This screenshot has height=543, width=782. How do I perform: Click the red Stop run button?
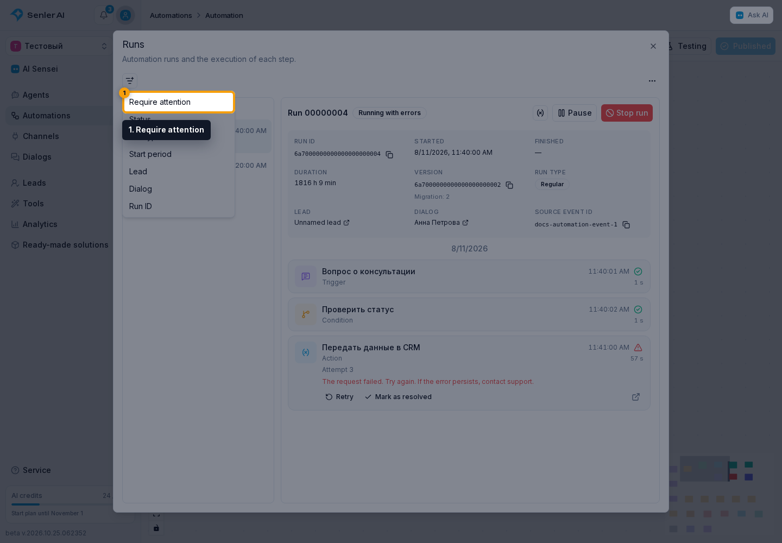tap(627, 113)
